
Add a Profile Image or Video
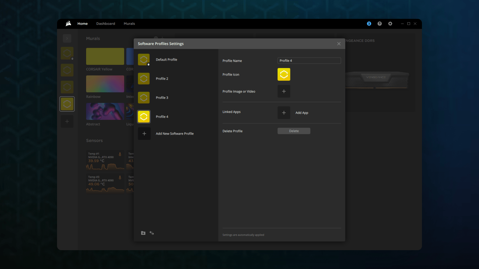284,91
